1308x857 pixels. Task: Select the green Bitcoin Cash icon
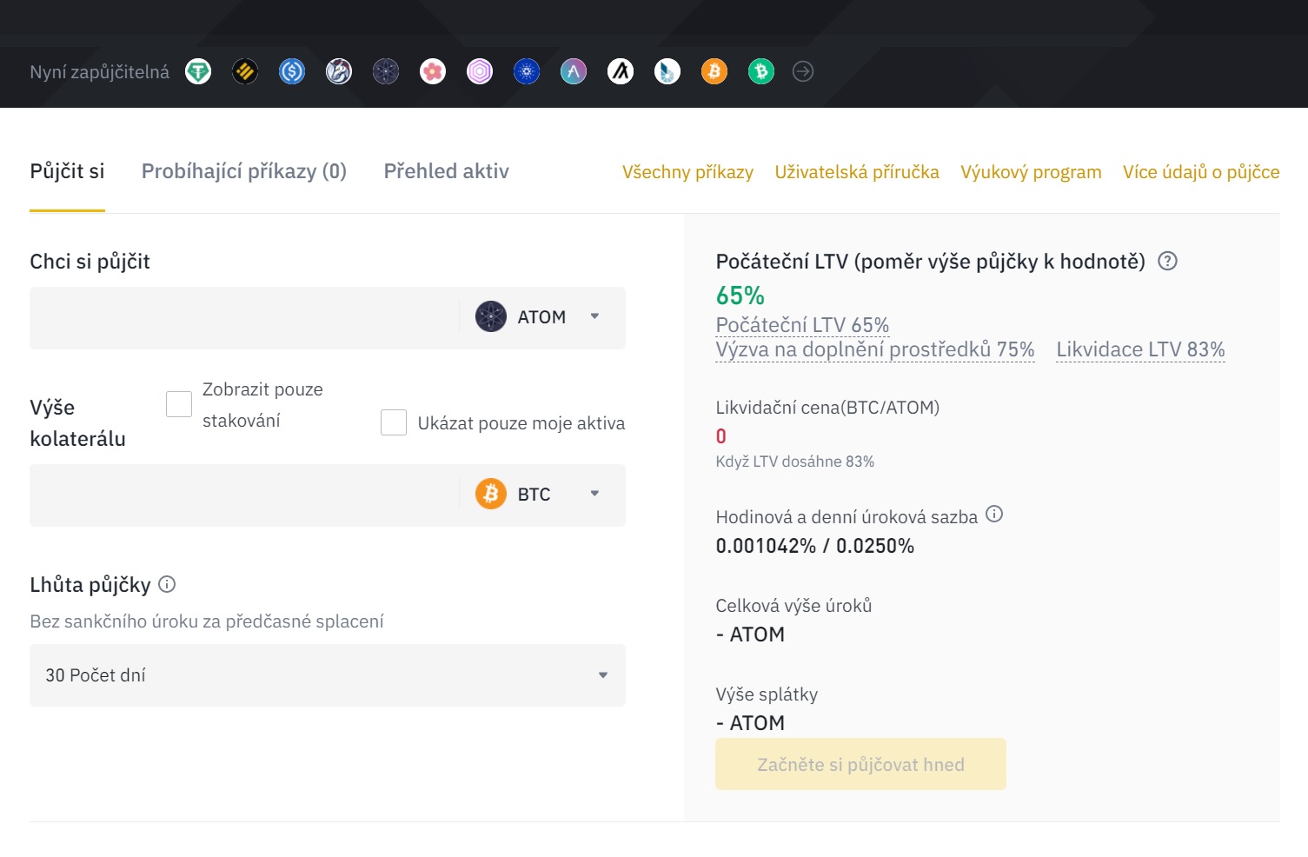pos(761,71)
